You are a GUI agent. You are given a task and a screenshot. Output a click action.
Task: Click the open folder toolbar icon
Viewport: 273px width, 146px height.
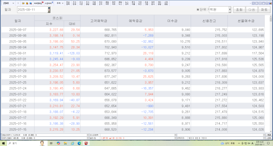point(23,3)
